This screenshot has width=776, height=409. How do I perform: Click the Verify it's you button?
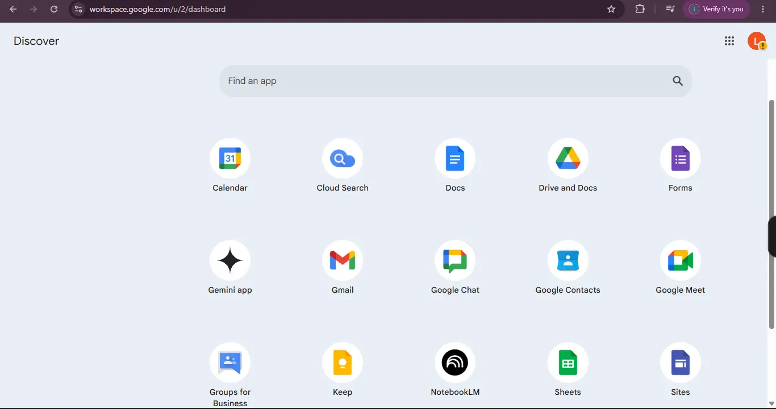pyautogui.click(x=717, y=9)
